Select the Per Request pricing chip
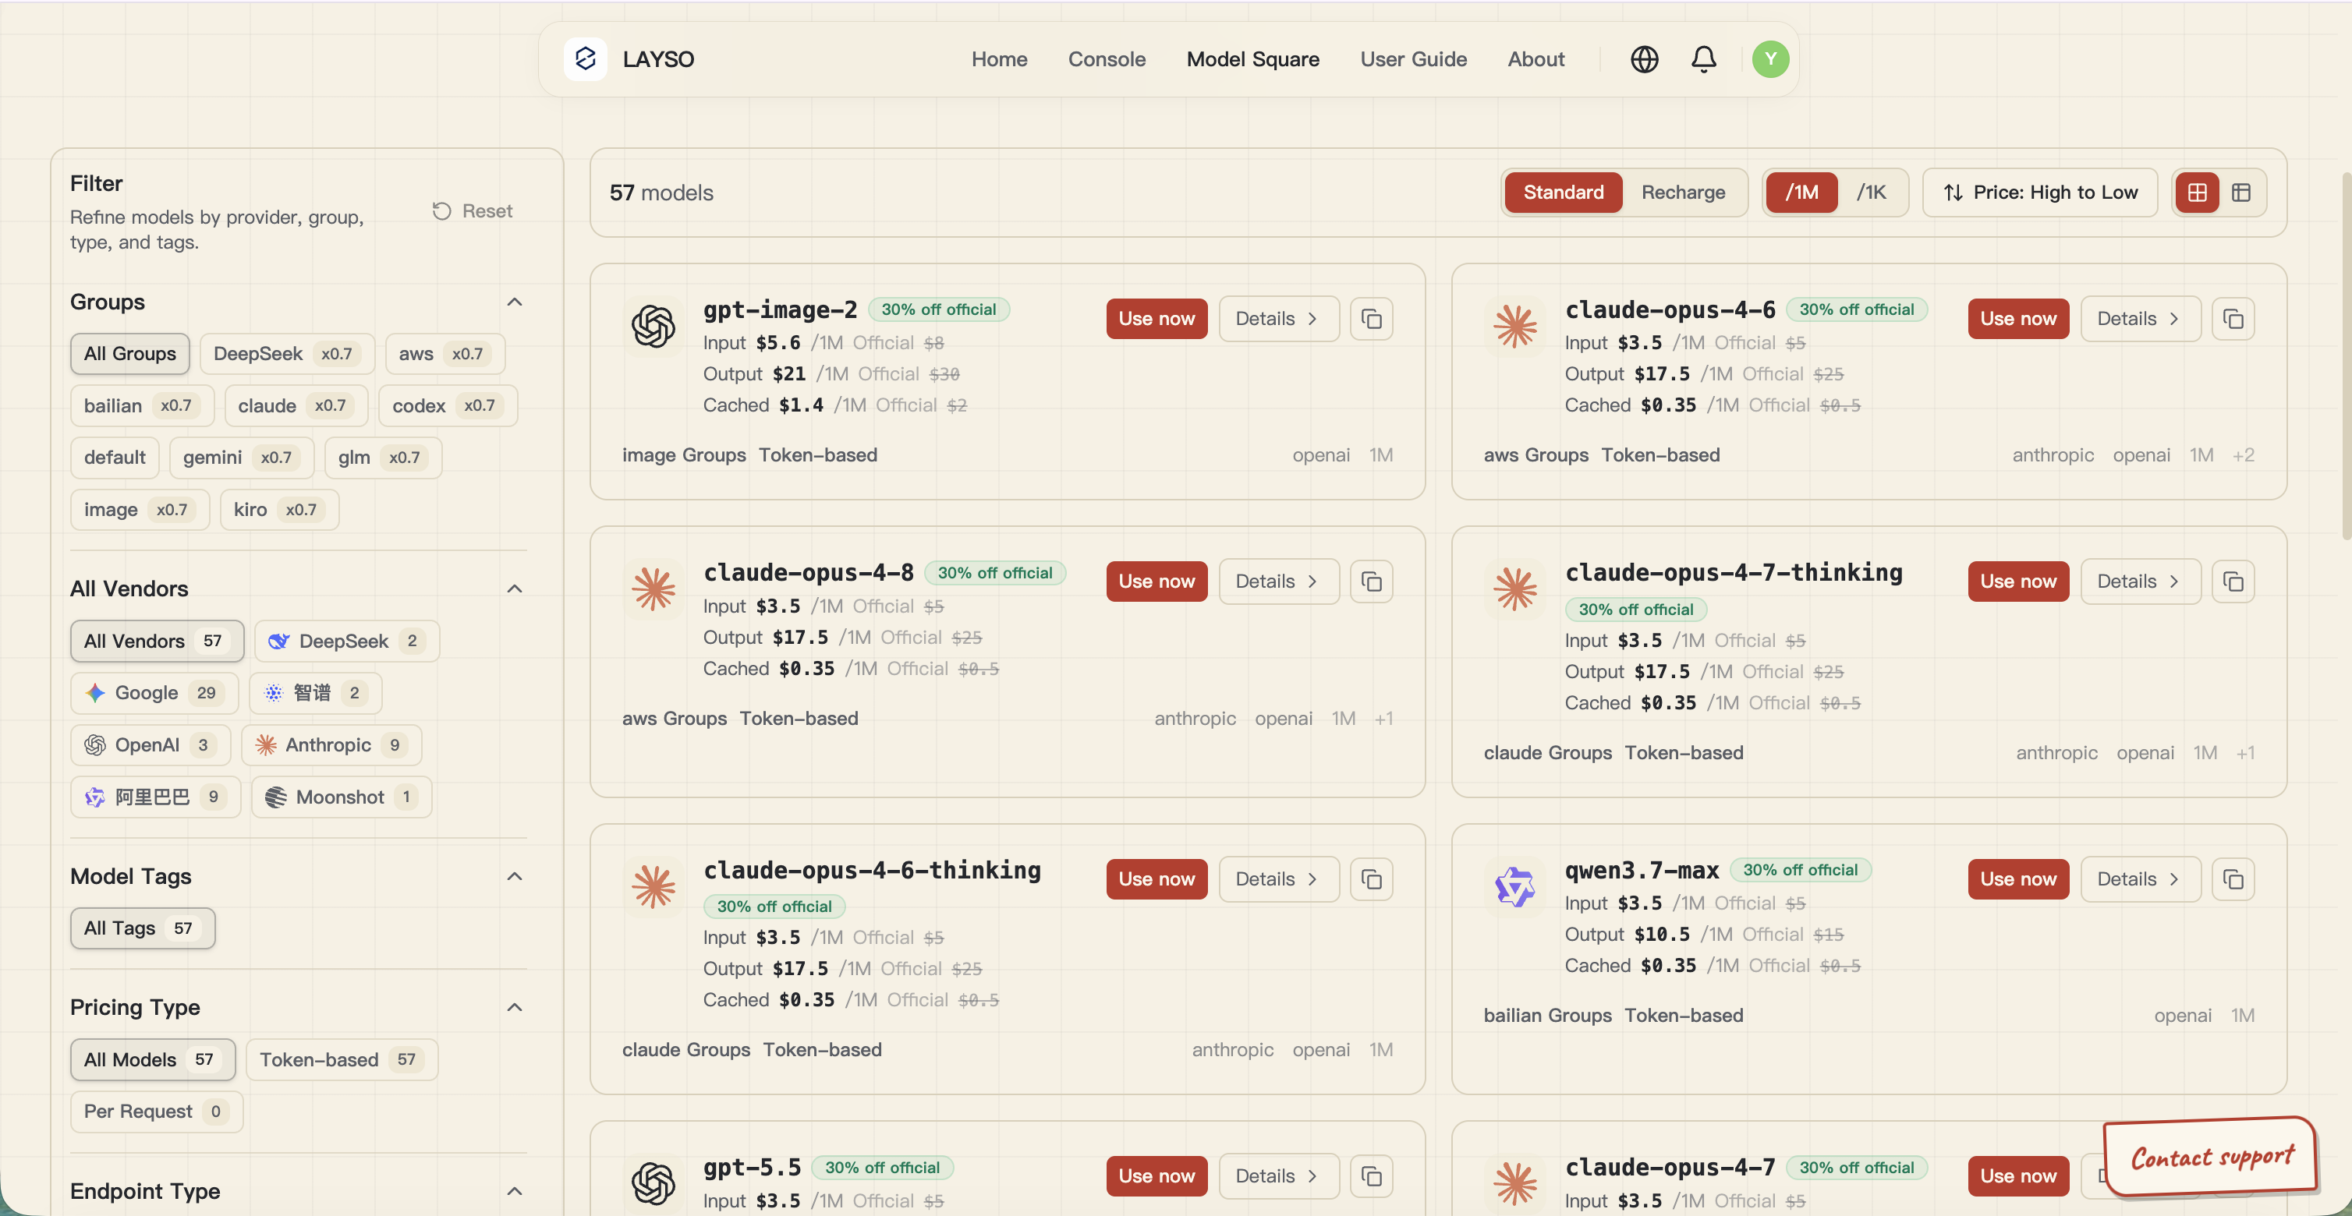Screen dimensions: 2352x1216 click(156, 1111)
